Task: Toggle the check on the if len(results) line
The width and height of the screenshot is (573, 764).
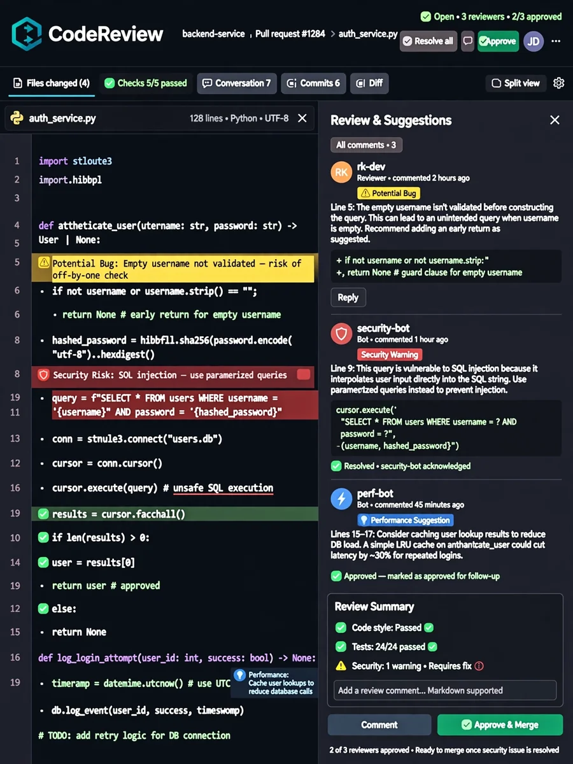Action: [x=43, y=537]
